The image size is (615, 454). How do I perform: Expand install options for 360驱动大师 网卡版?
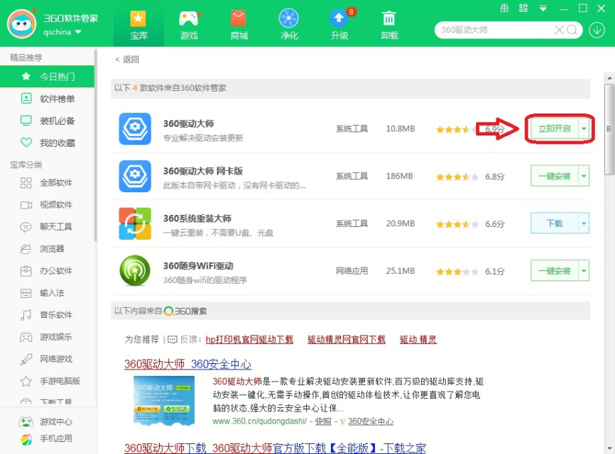[x=584, y=176]
